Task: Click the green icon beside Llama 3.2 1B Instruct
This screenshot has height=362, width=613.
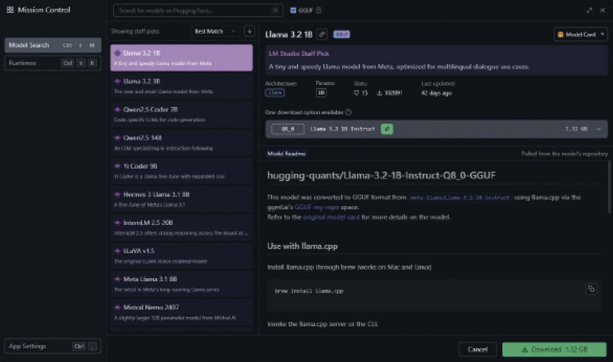Action: 387,129
